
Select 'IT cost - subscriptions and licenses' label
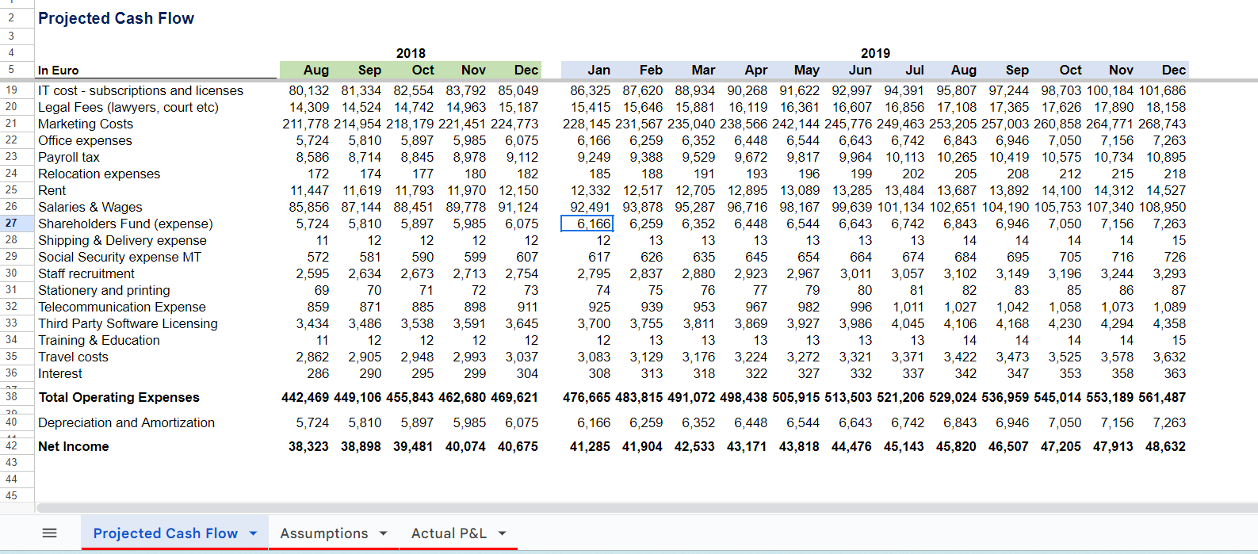coord(140,90)
